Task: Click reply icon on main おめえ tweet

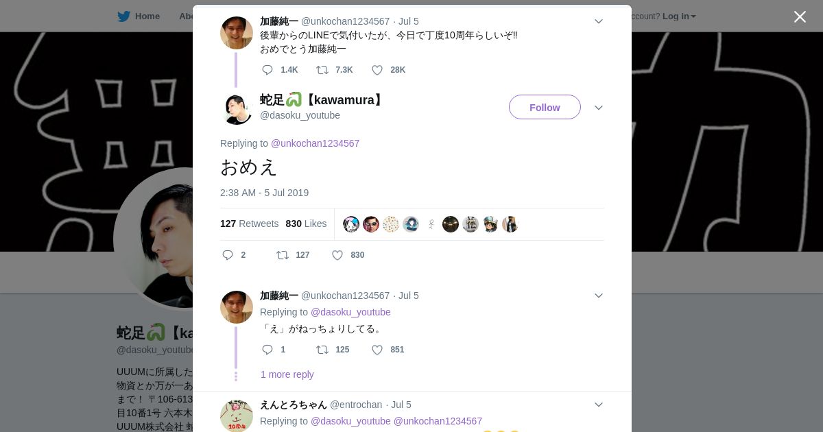Action: click(x=228, y=255)
